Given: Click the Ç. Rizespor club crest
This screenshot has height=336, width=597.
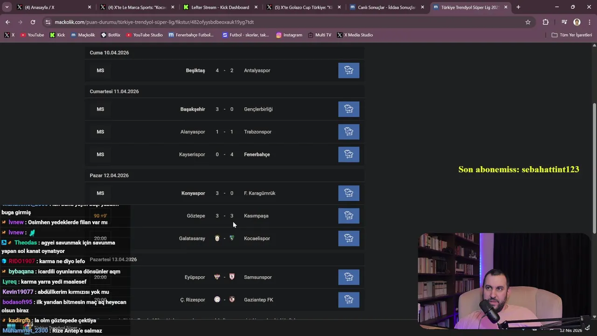Looking at the screenshot, I should point(217,300).
